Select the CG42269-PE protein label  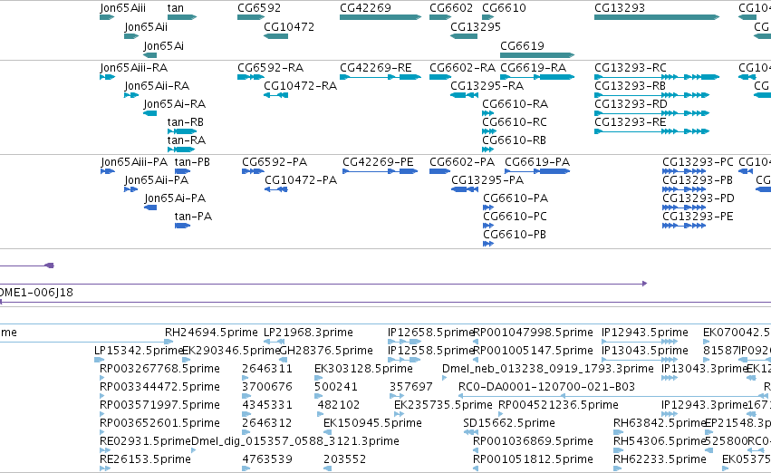(x=378, y=162)
